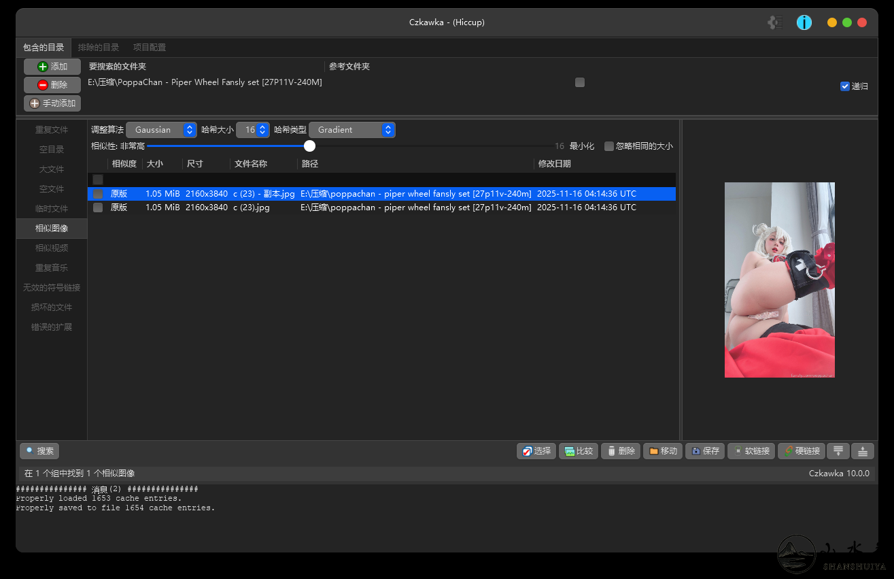Select 重复文件 in the left sidebar

pos(52,130)
